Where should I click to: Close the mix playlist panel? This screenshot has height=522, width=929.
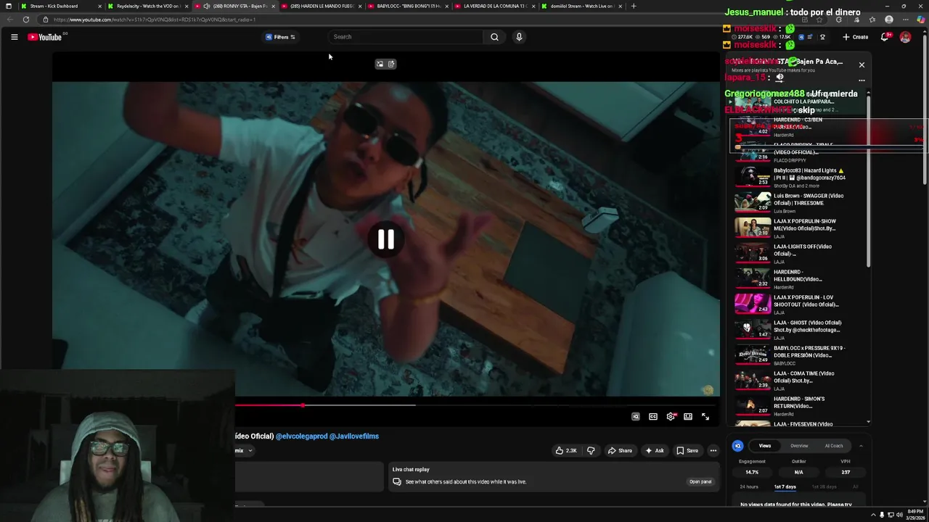pyautogui.click(x=862, y=65)
